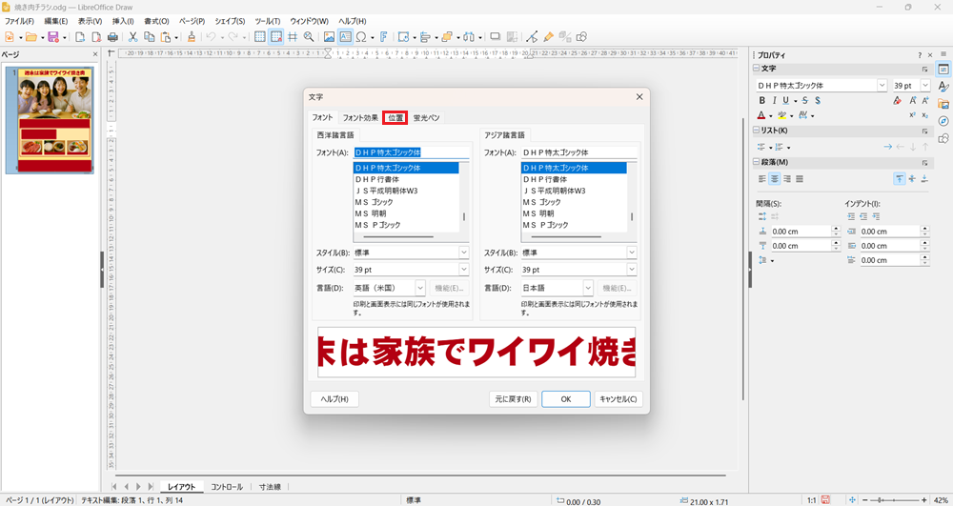Toggle the Display Grid icon
Viewport: 953px width, 506px height.
coord(259,37)
